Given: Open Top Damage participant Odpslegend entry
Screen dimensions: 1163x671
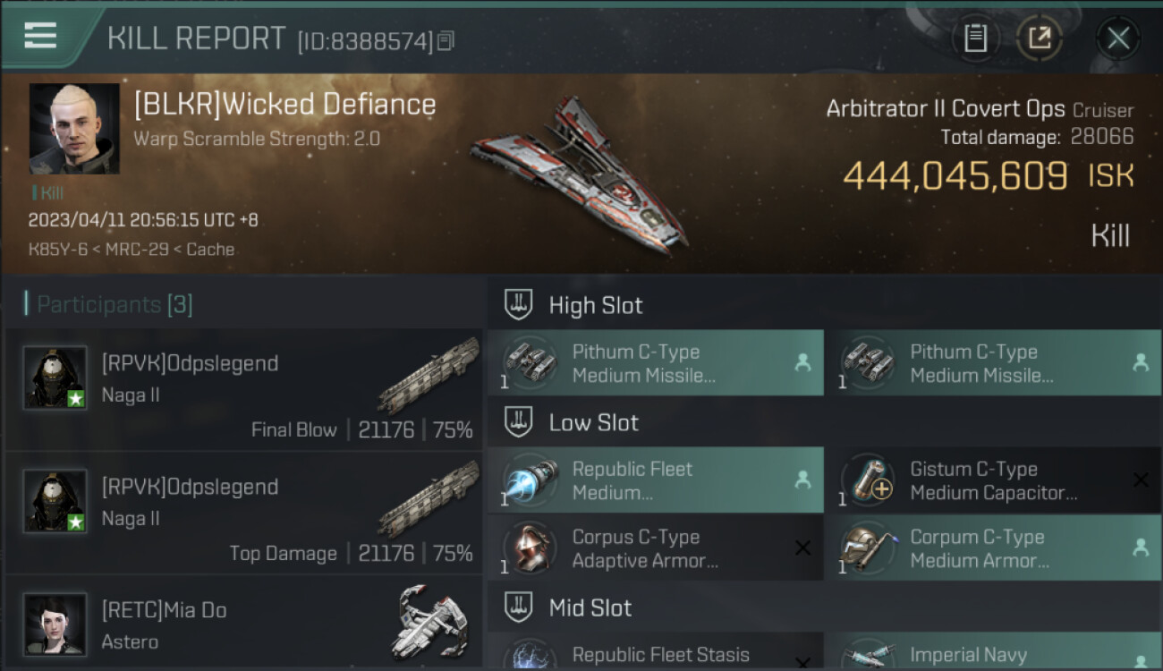Looking at the screenshot, I should pos(243,514).
